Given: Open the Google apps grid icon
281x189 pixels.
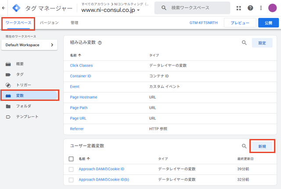Looking at the screenshot, I should [x=238, y=8].
